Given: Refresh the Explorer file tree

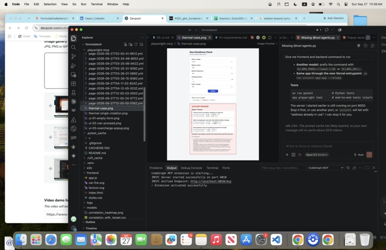Looking at the screenshot, I should [136, 44].
